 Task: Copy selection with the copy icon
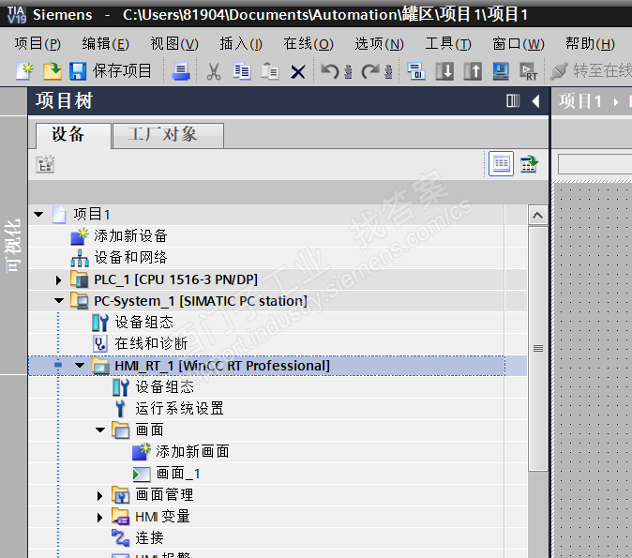pos(242,72)
